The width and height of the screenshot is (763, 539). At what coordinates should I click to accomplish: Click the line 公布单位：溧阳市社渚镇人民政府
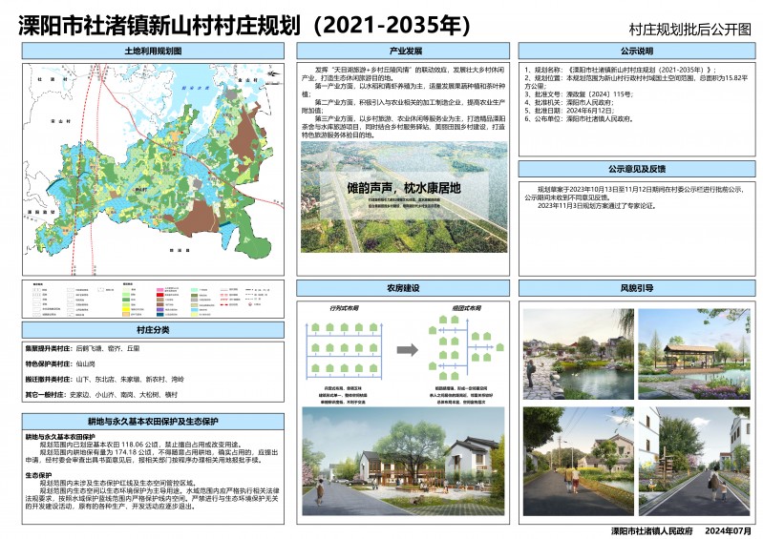(579, 118)
